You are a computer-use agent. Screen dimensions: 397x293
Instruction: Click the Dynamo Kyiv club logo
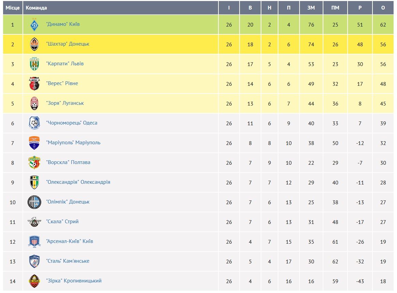pyautogui.click(x=34, y=25)
